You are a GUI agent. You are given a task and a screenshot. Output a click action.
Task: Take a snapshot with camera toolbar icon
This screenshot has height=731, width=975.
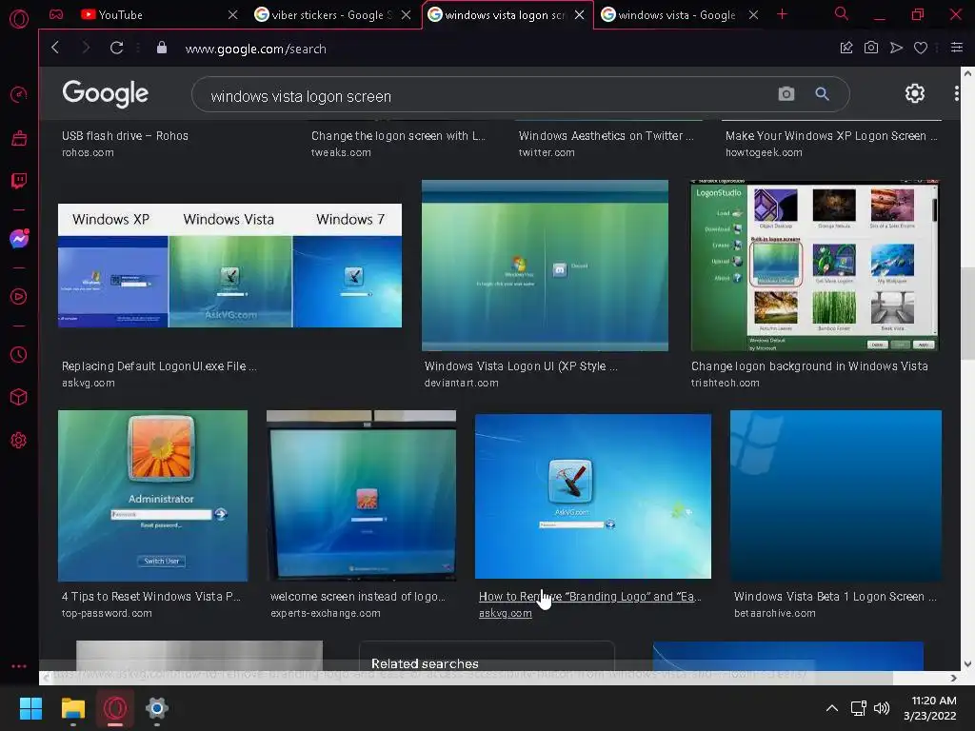click(x=871, y=48)
